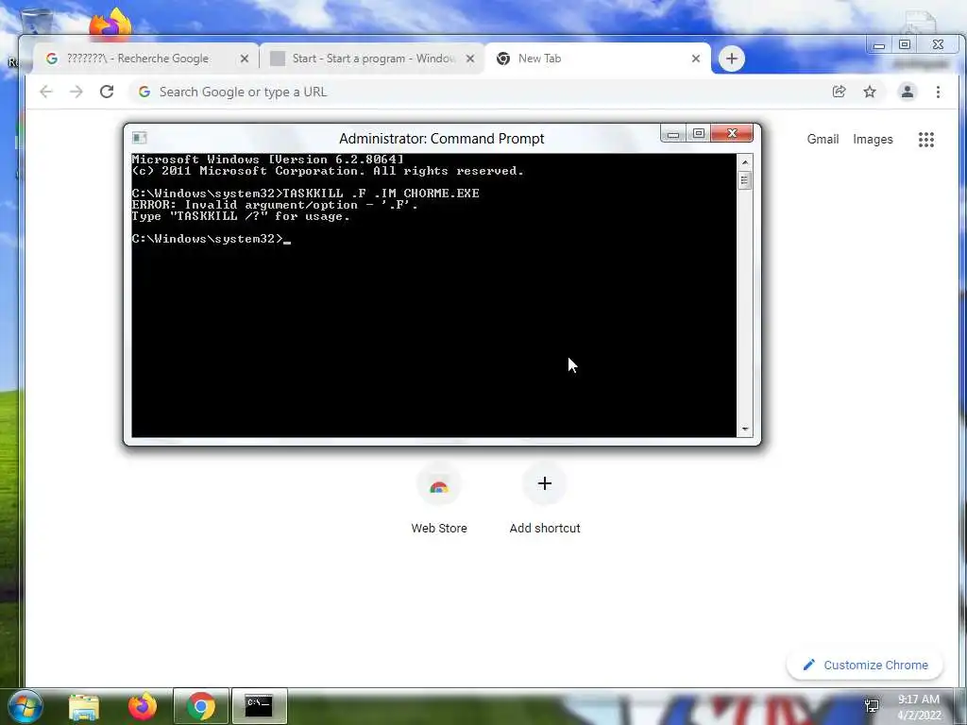This screenshot has height=725, width=967.
Task: Click Customize Chrome button
Action: coord(865,665)
